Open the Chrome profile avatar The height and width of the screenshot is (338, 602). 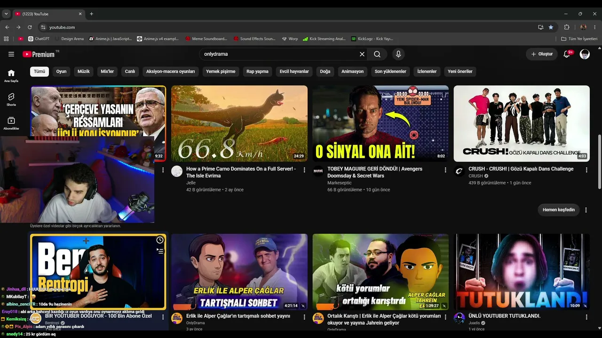pyautogui.click(x=583, y=27)
